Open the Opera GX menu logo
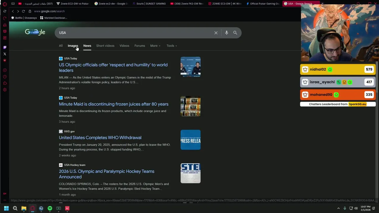 point(5,4)
